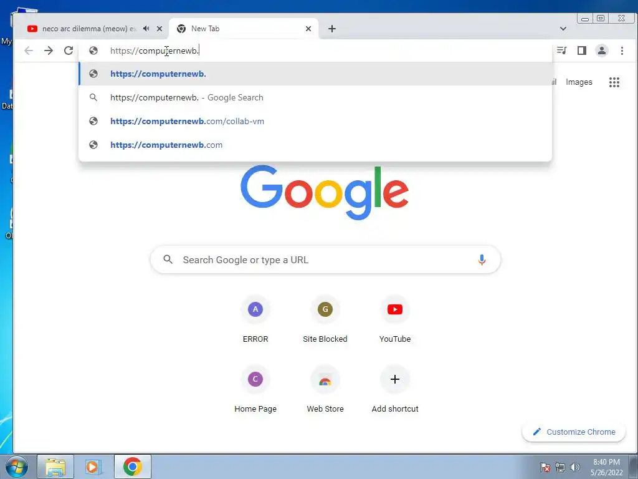Click the search magnifier icon in Google box
This screenshot has width=638, height=479.
tap(168, 259)
